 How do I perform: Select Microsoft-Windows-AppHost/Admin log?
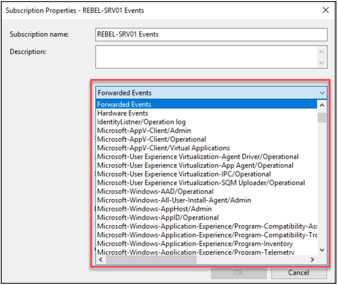point(154,209)
